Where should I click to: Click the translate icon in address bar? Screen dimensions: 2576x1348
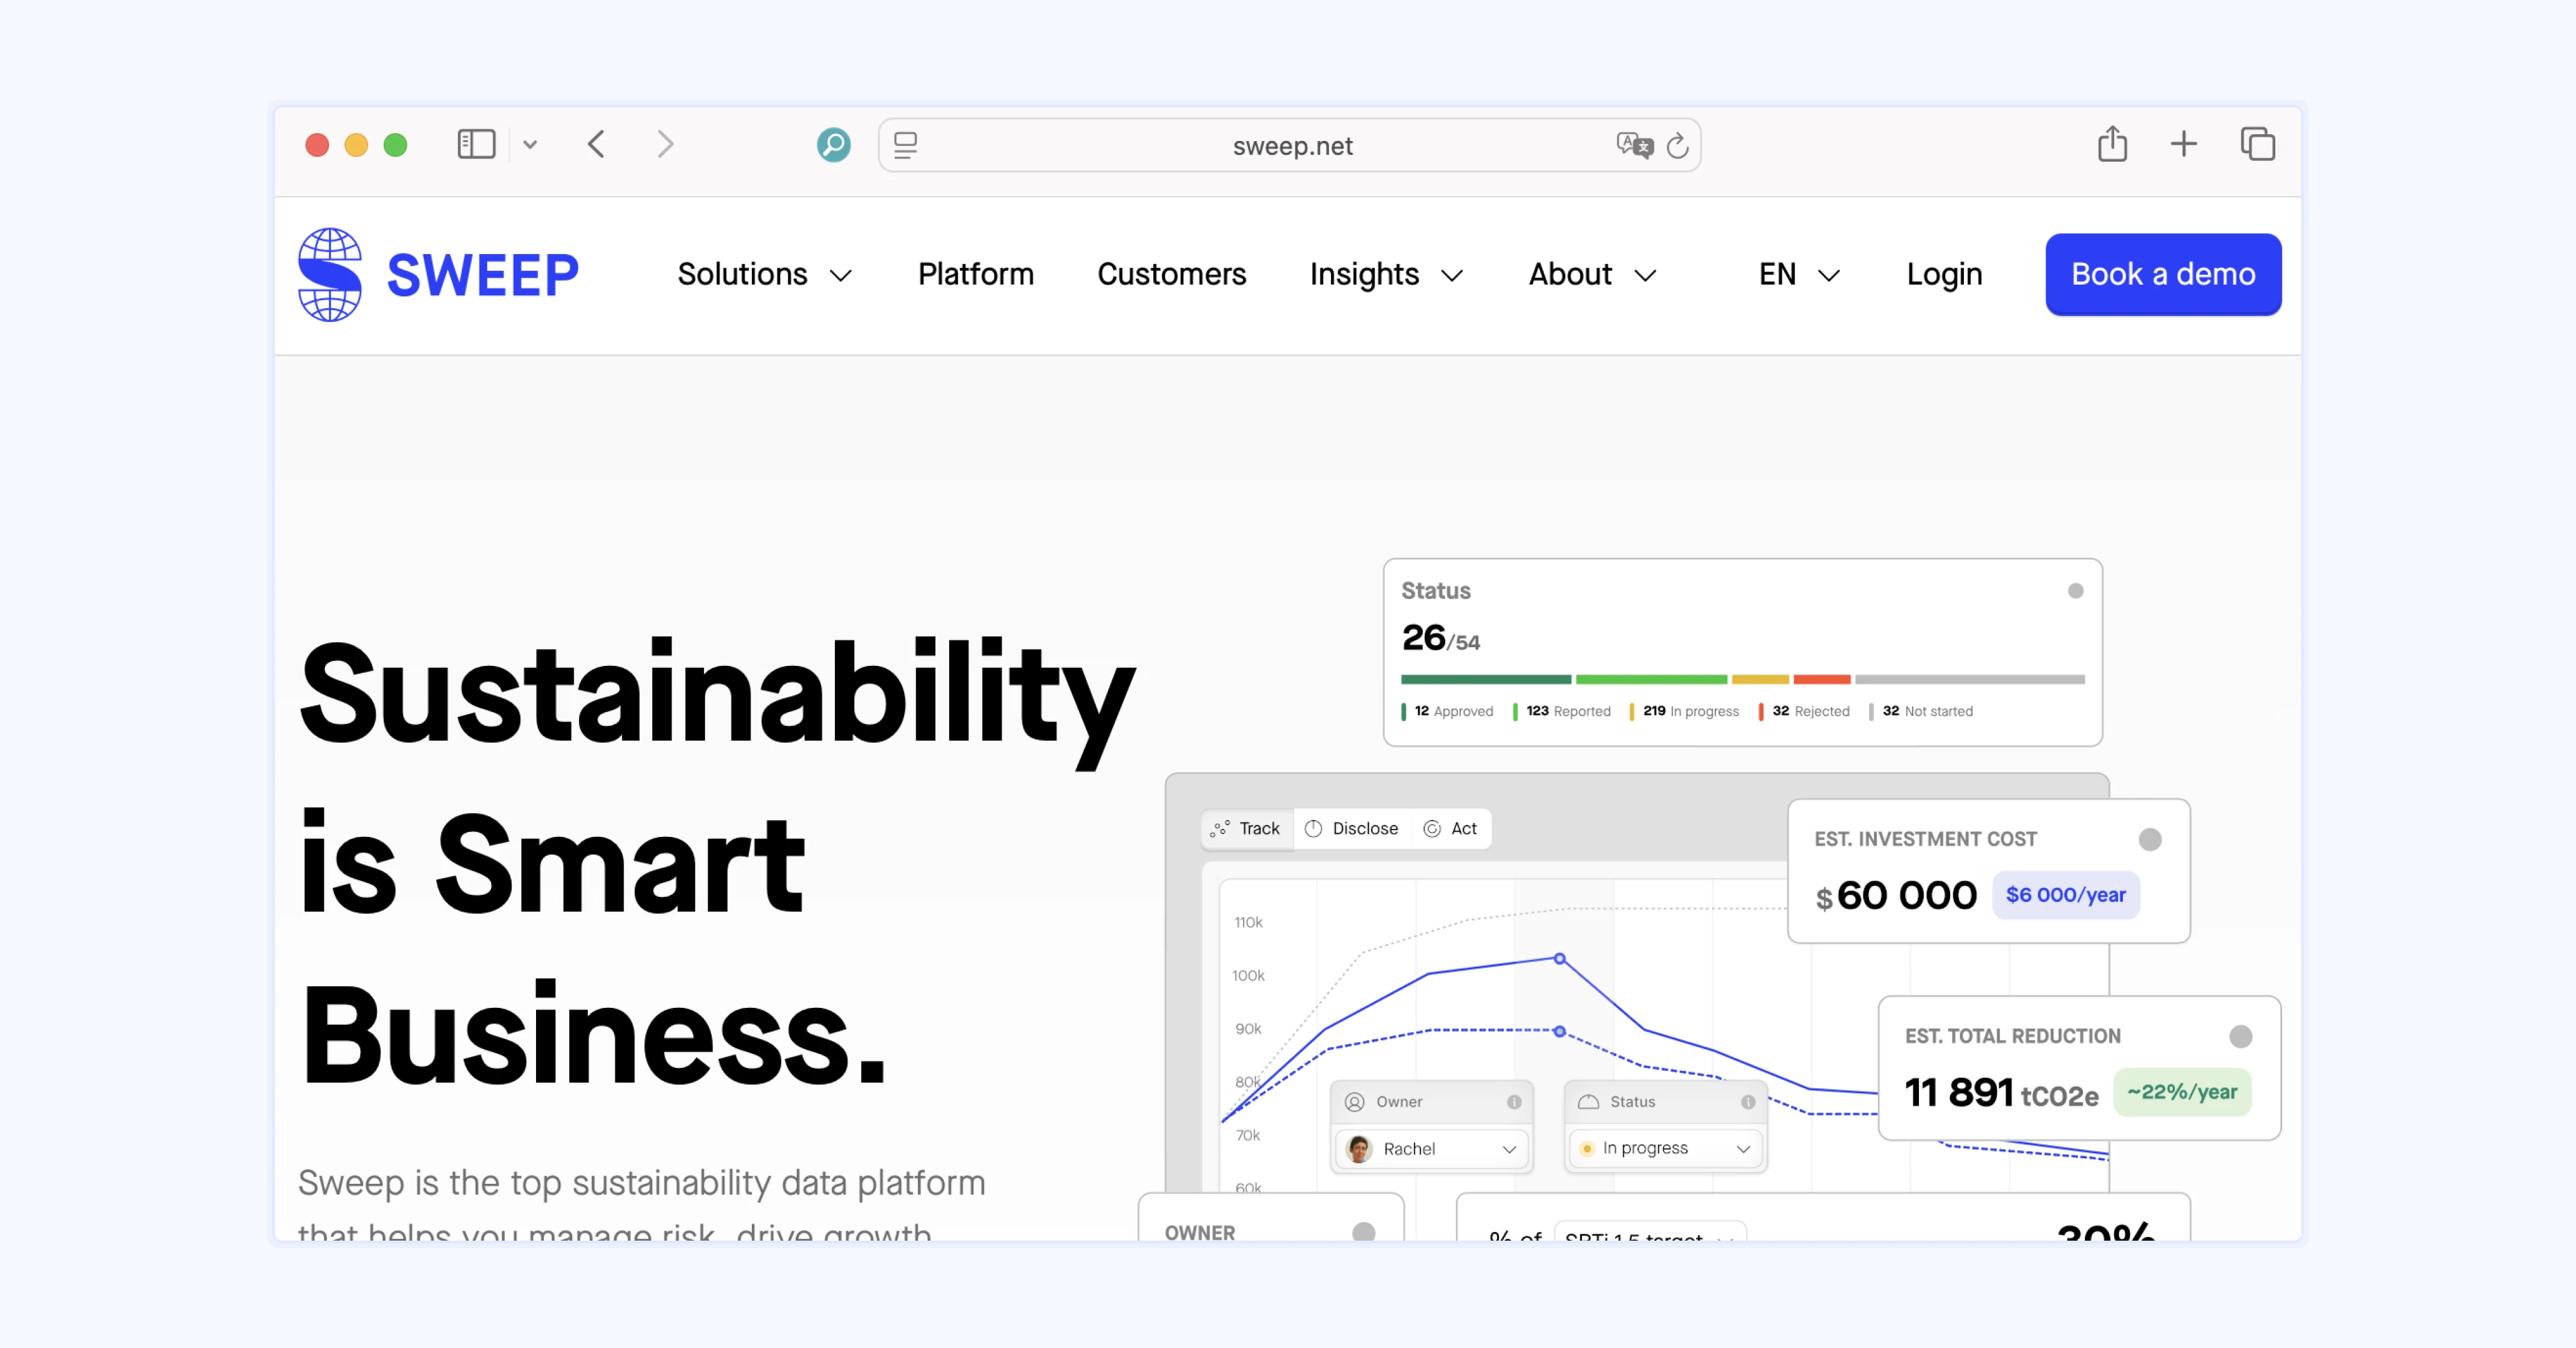point(1634,146)
